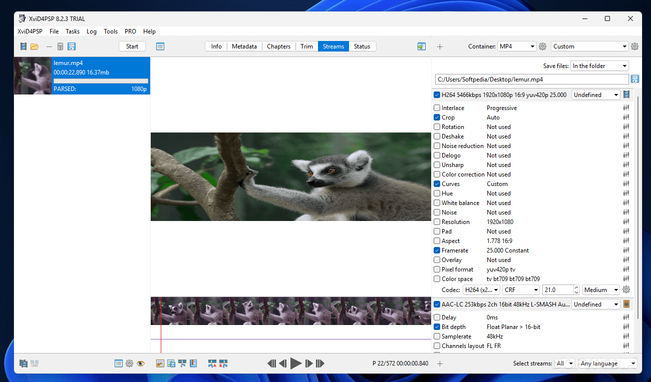651x382 pixels.
Task: Uncheck the Crop checkbox
Action: point(437,117)
